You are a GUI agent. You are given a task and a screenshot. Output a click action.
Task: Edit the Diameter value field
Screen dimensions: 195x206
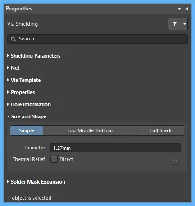[x=115, y=148]
